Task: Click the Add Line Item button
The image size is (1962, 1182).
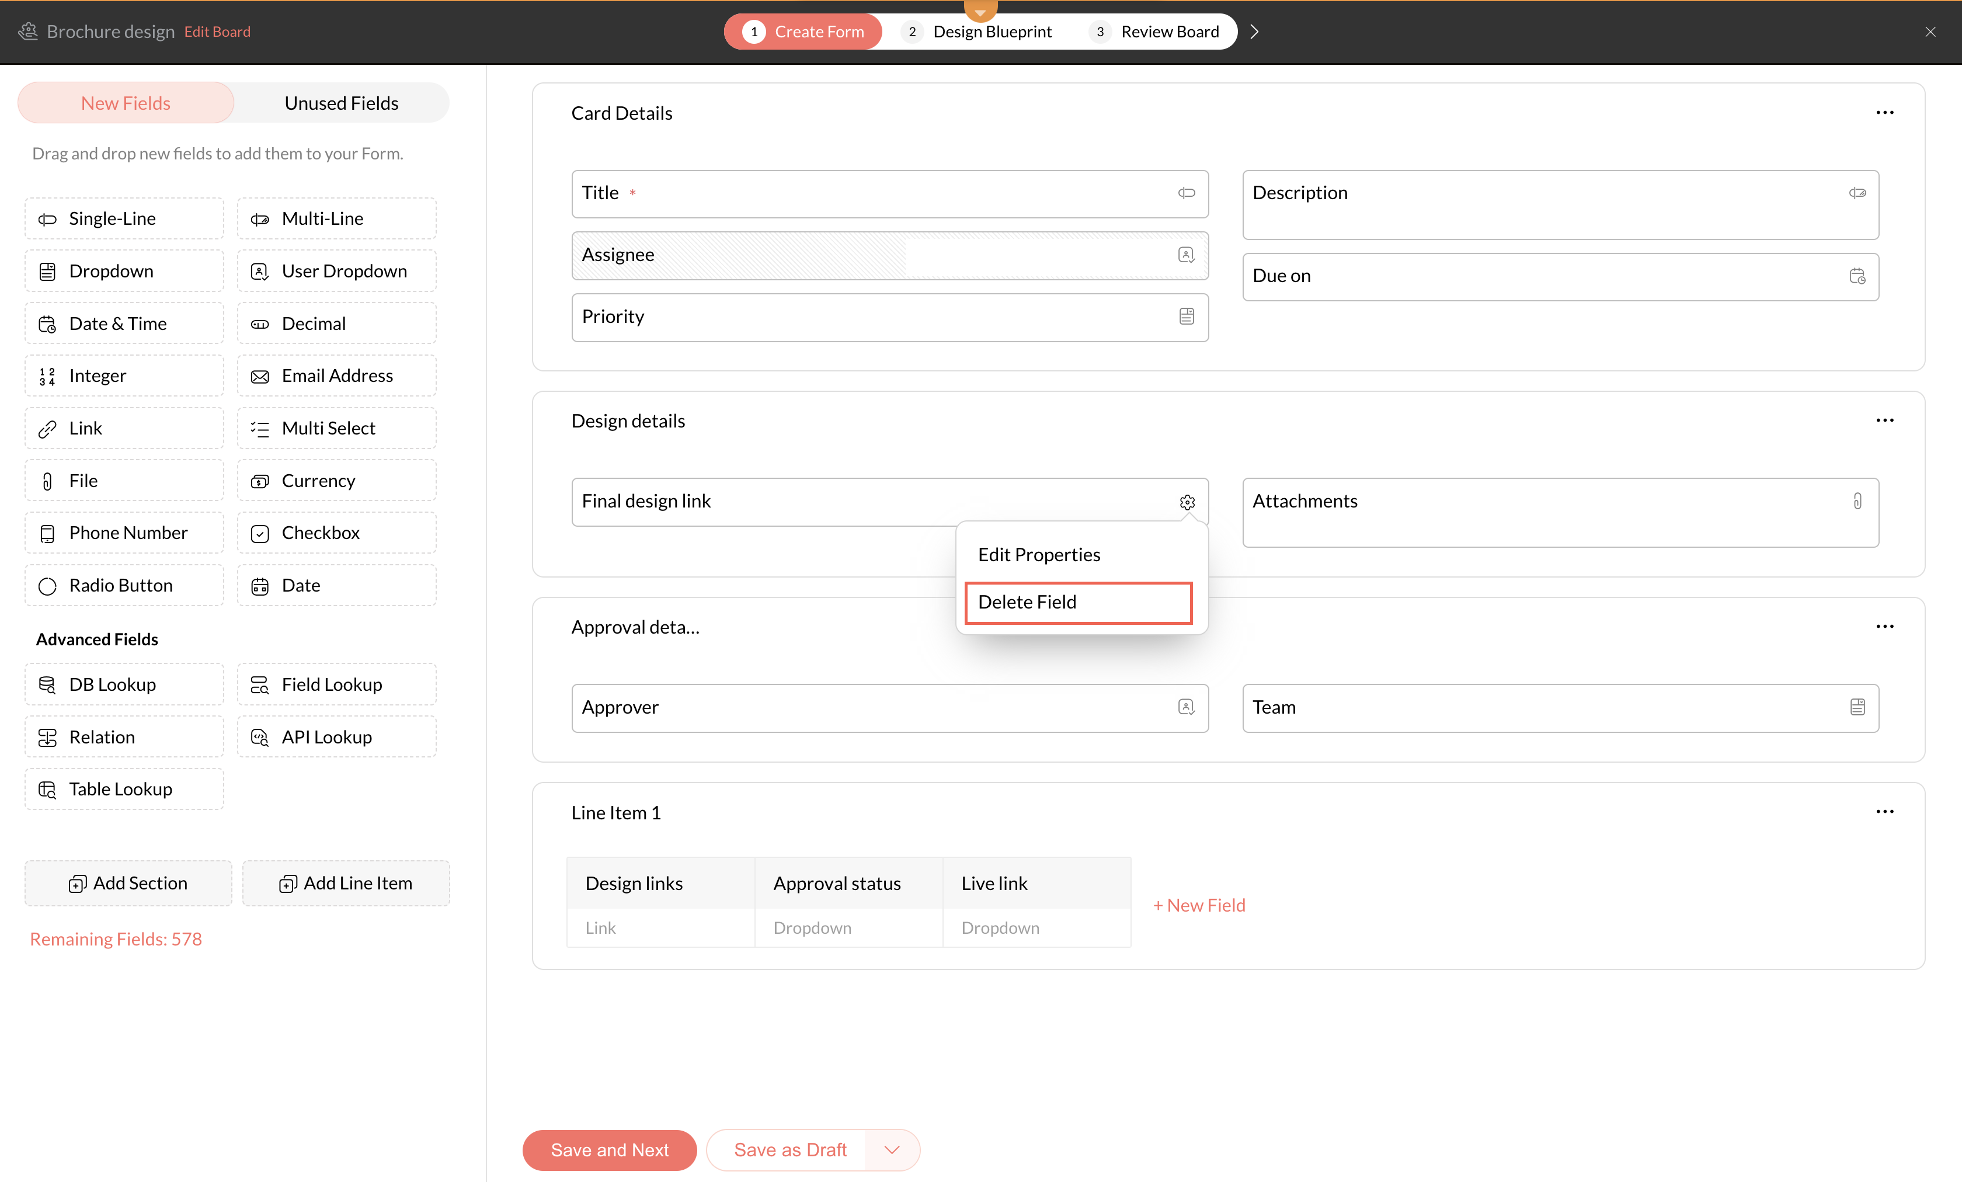Action: (346, 884)
